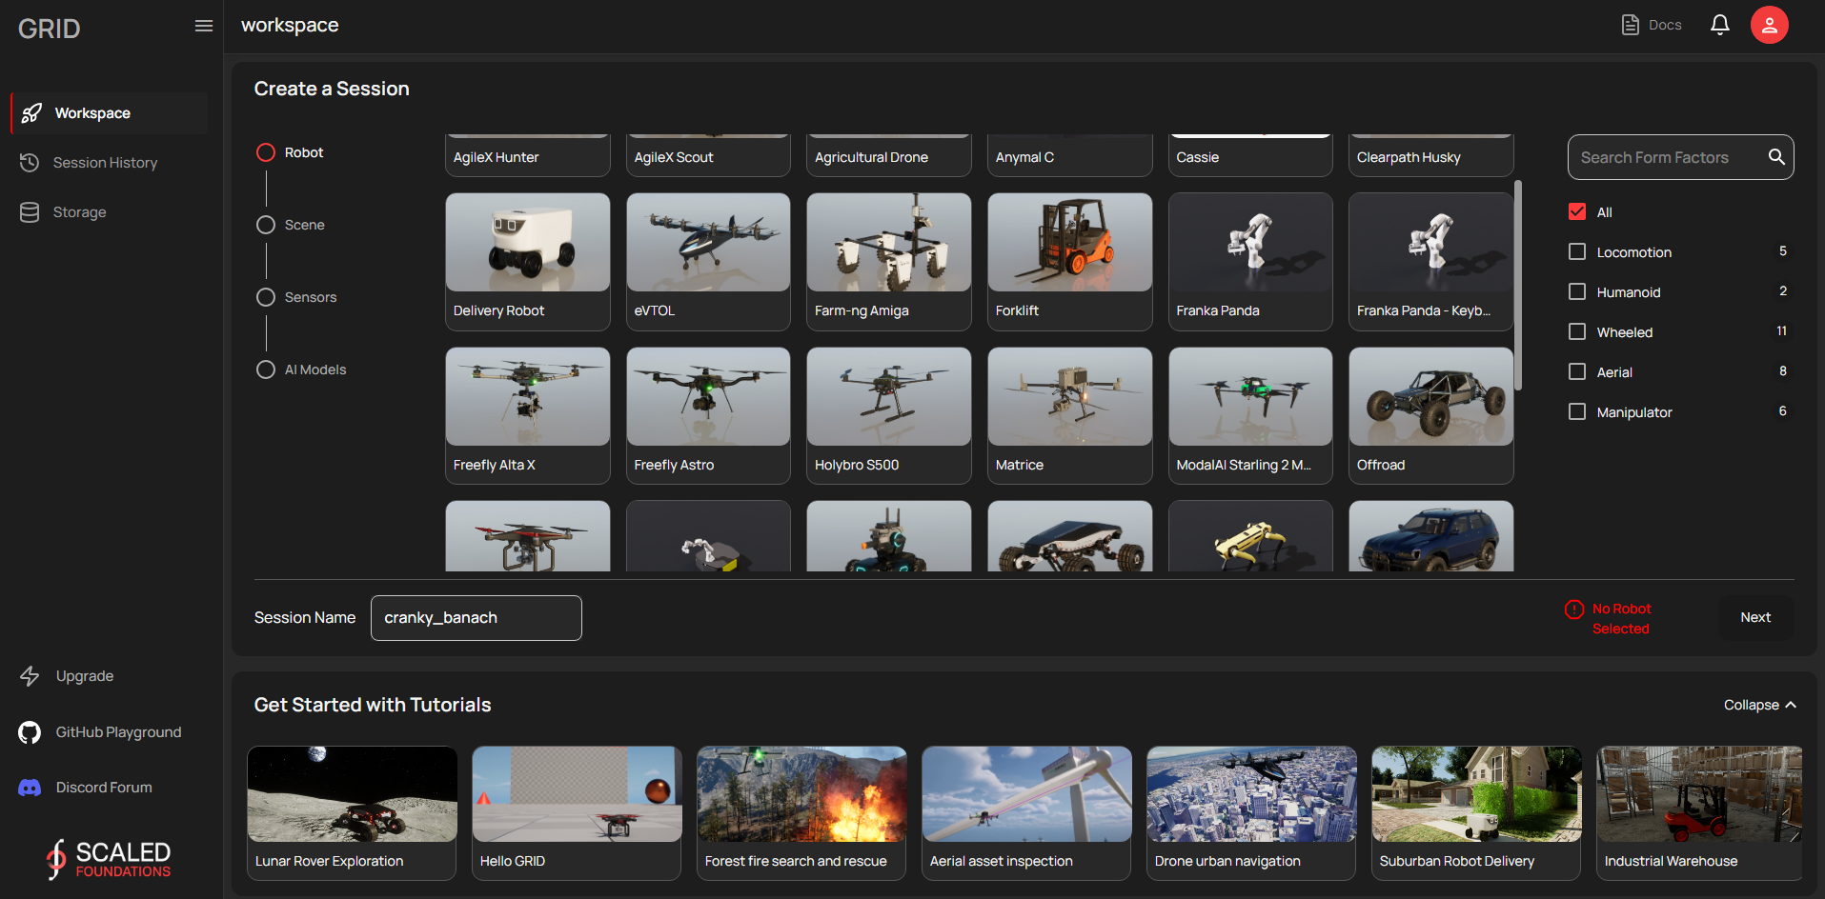Select the Agricultural Drone card
The image size is (1825, 899).
[889, 156]
